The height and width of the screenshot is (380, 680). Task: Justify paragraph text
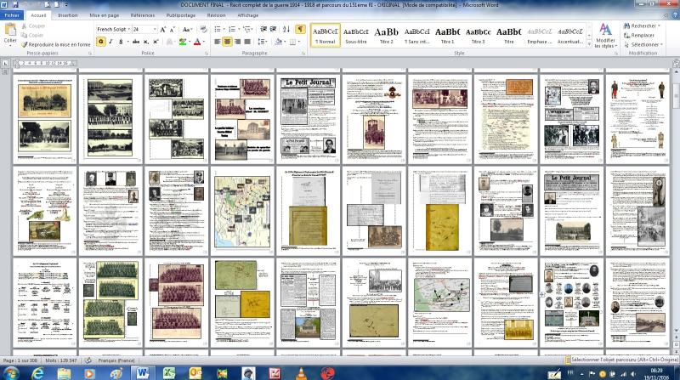pyautogui.click(x=247, y=42)
